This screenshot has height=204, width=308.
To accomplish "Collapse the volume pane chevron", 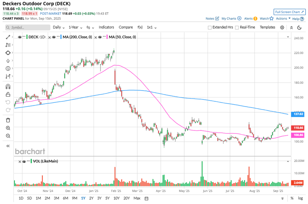I will [x=288, y=161].
